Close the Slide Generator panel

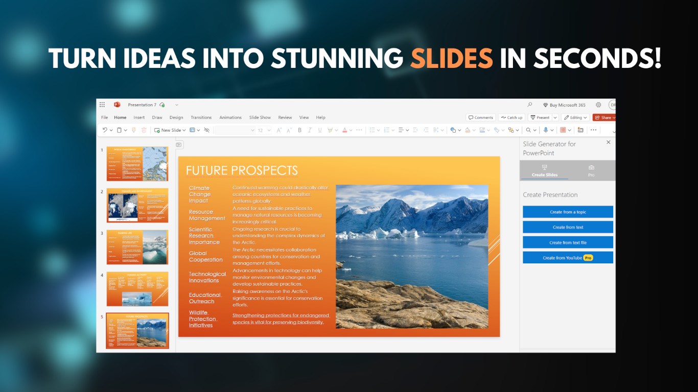(x=608, y=142)
